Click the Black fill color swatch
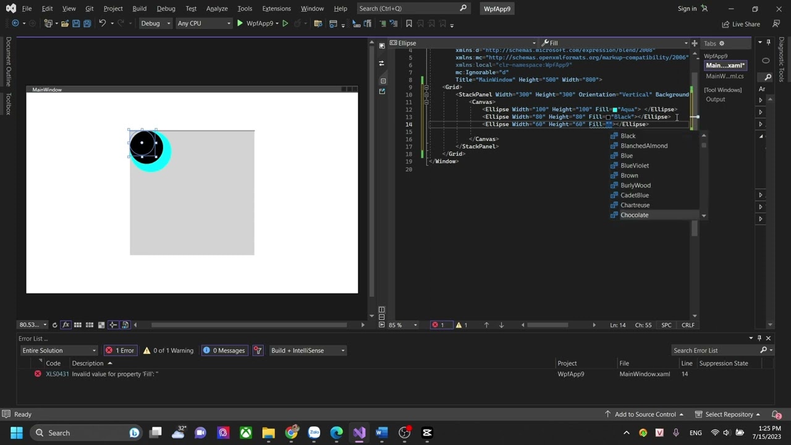 click(608, 117)
